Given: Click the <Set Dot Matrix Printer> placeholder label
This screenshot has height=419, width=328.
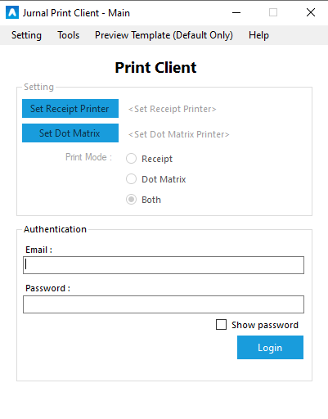Looking at the screenshot, I should 179,134.
